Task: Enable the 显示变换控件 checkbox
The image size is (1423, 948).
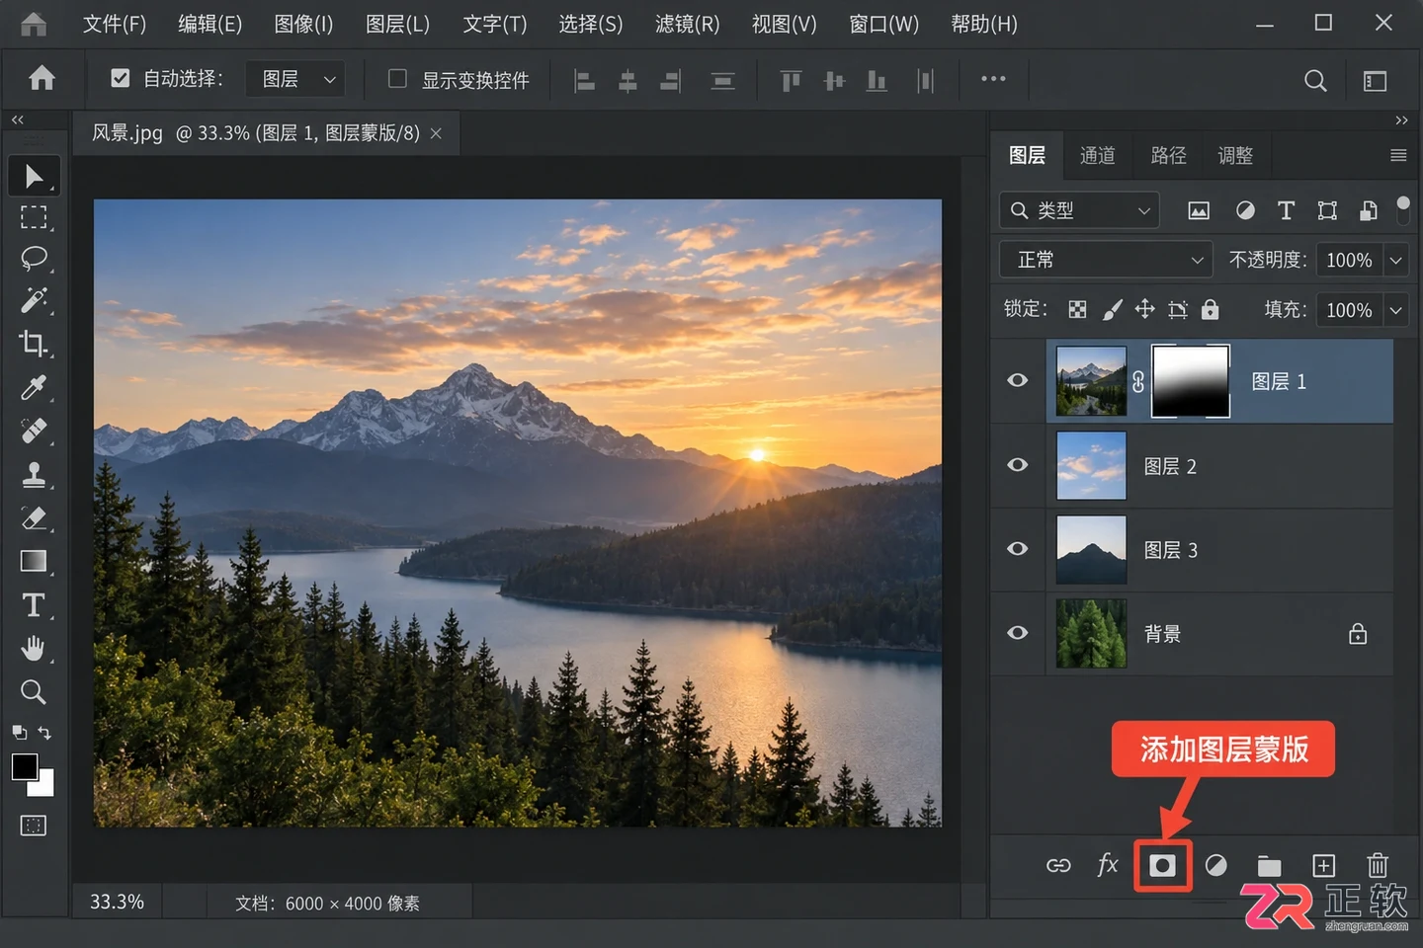Action: coord(397,78)
